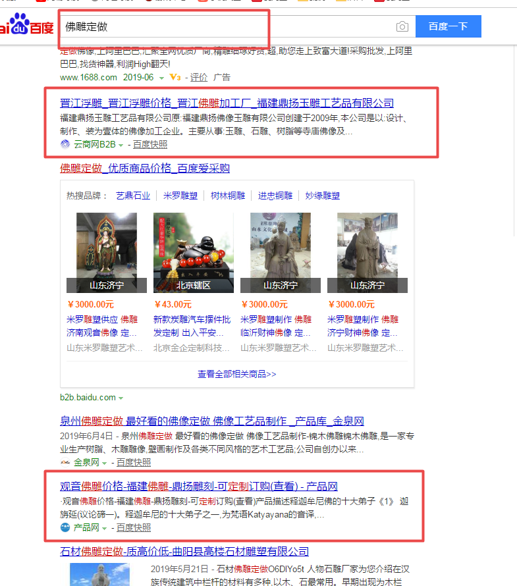The image size is (517, 586).
Task: Open 百度快照 for 金泉网 result
Action: [x=134, y=462]
